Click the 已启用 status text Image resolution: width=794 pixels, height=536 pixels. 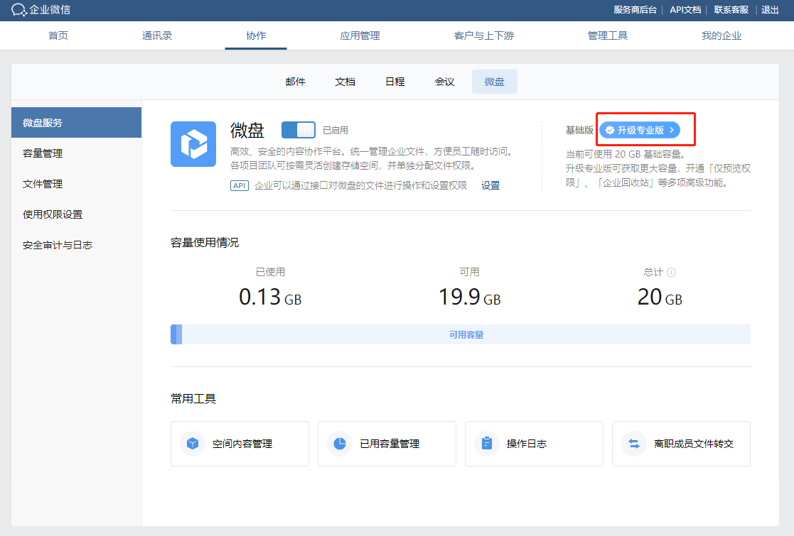(x=336, y=130)
